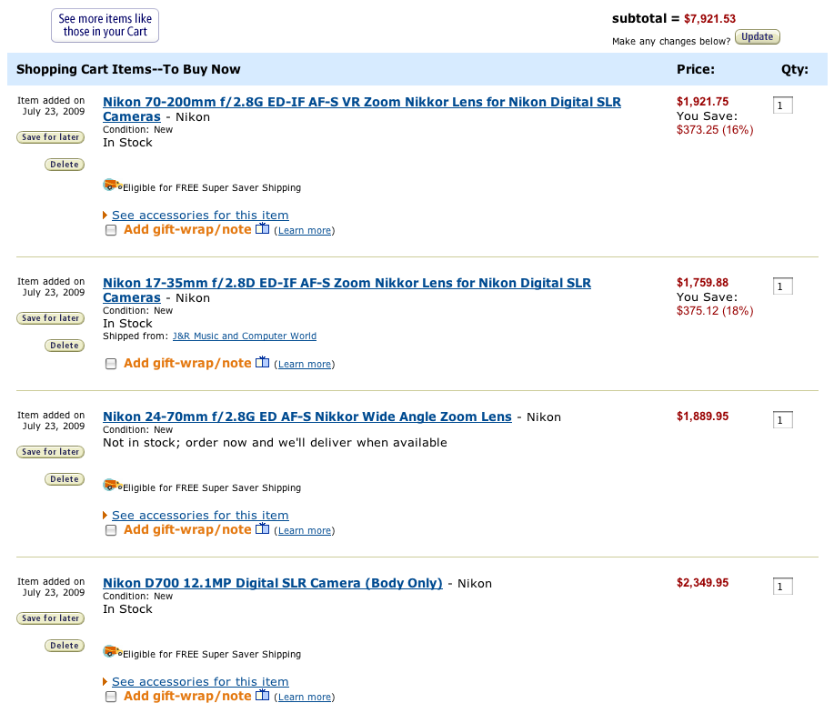Viewport: 834px width, 713px height.
Task: Check gift-wrap option for Nikon 17-35mm lens
Action: click(x=111, y=364)
